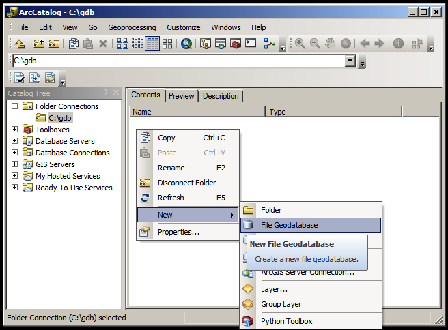Click the Delete X toolbar icon

[x=103, y=44]
